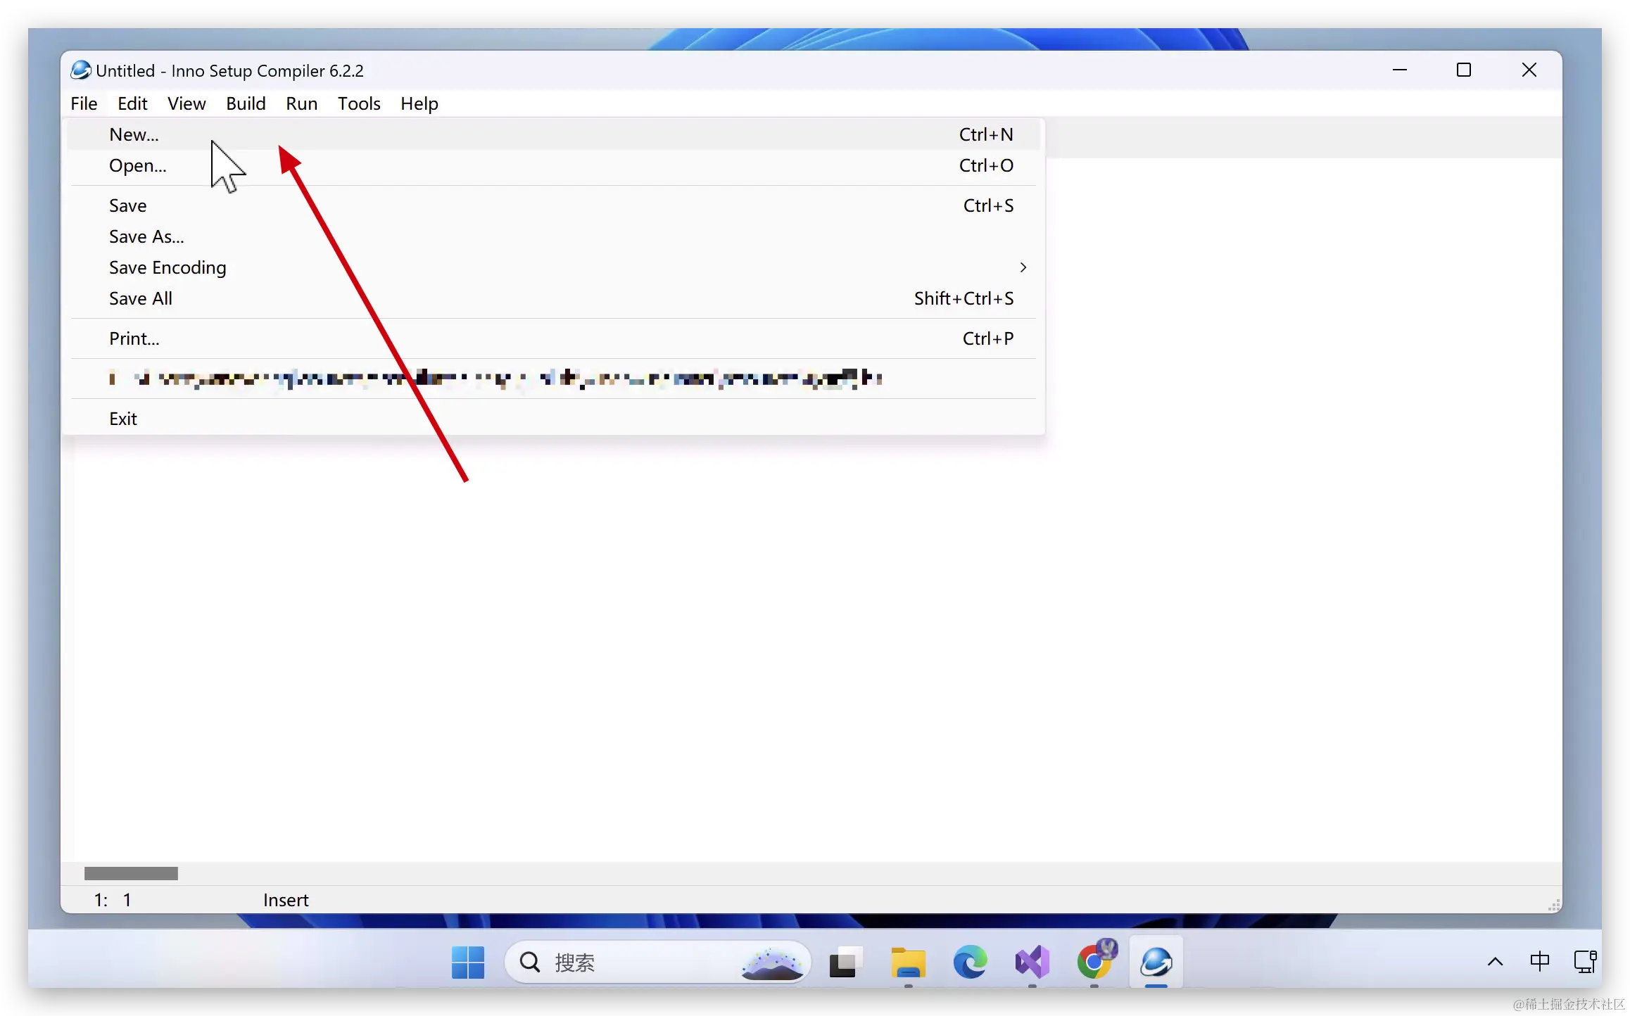Image resolution: width=1630 pixels, height=1016 pixels.
Task: Open the Help menu
Action: point(419,103)
